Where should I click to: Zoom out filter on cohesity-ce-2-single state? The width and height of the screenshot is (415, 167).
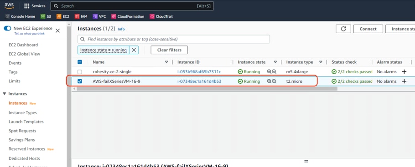[x=274, y=71]
